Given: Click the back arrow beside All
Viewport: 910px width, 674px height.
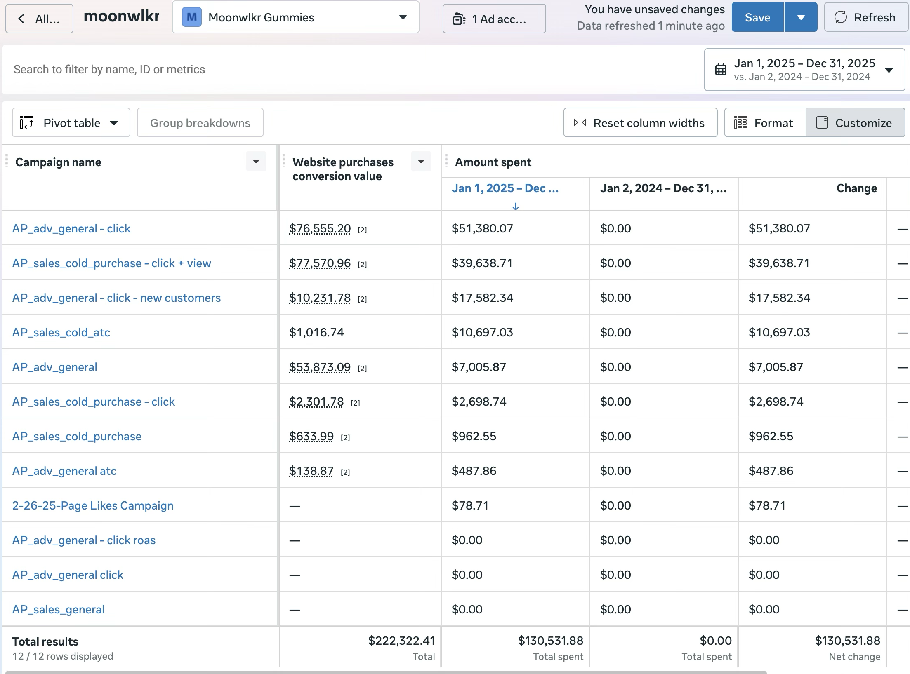Looking at the screenshot, I should pos(22,19).
